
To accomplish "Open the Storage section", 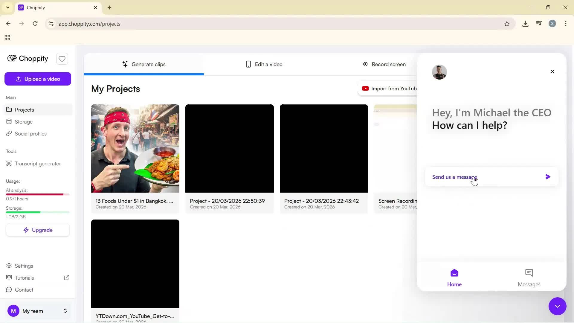I will tap(24, 121).
